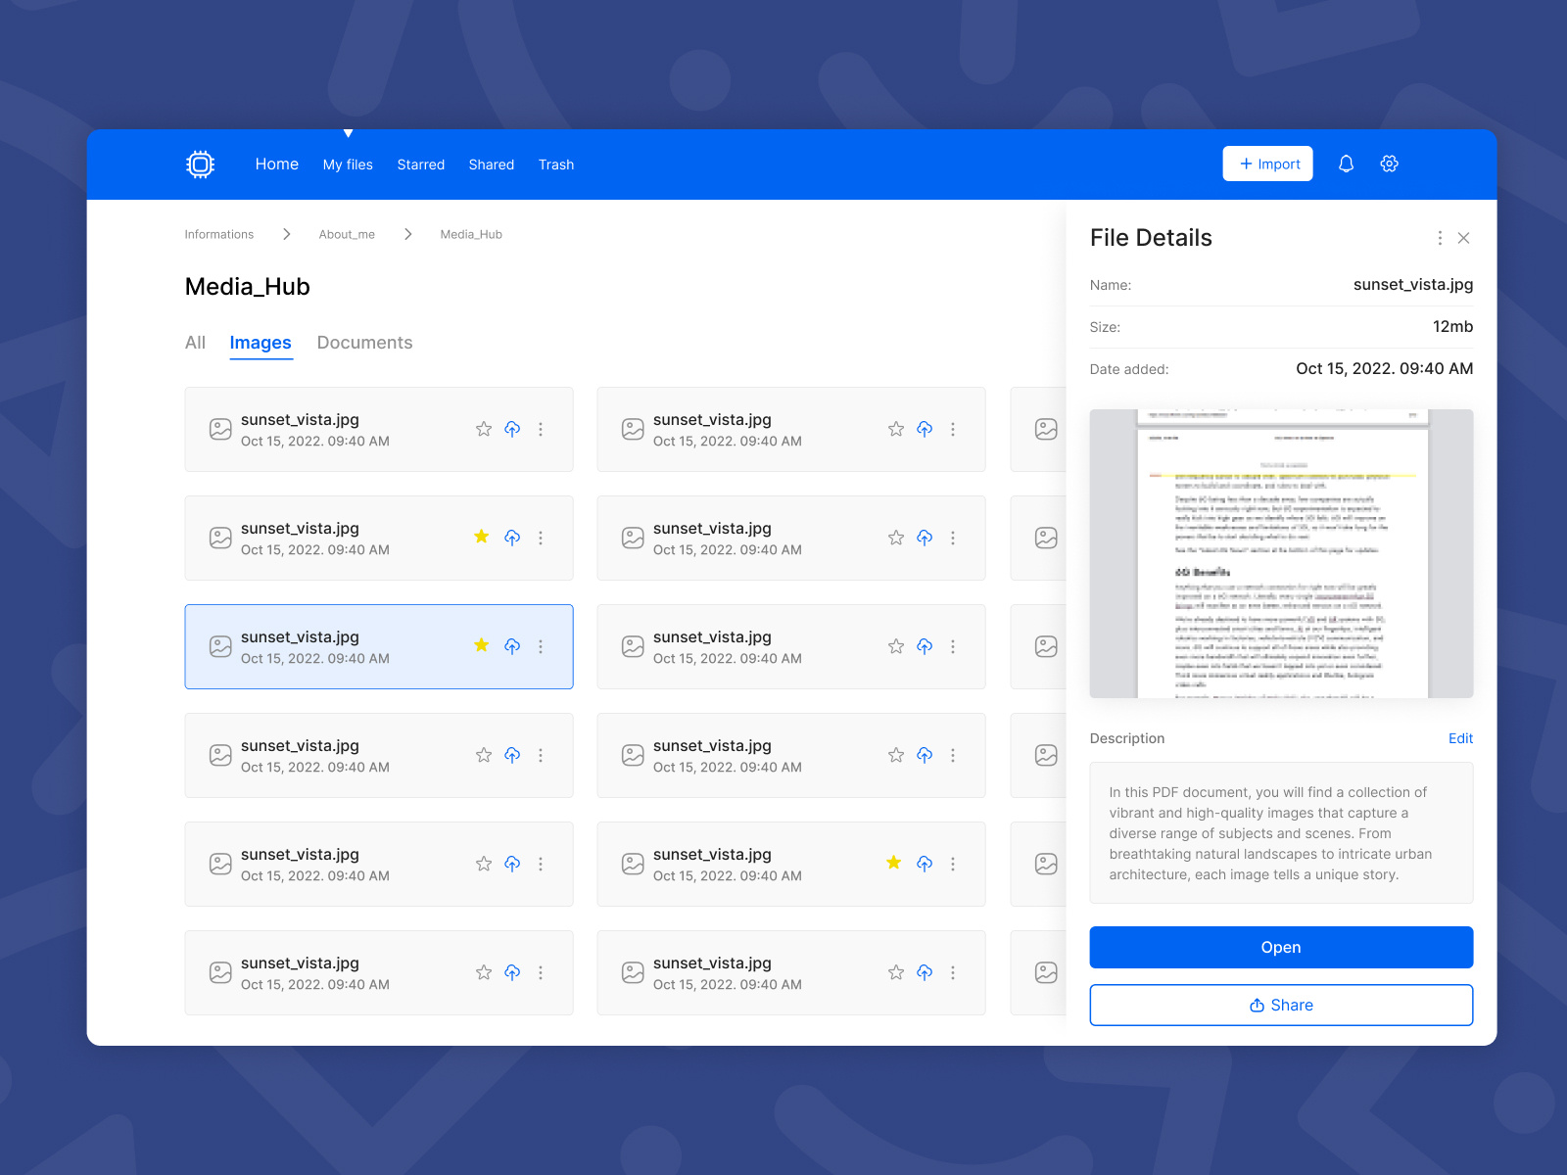Click the PDF preview thumbnail in File Details
1567x1175 pixels.
pyautogui.click(x=1281, y=553)
